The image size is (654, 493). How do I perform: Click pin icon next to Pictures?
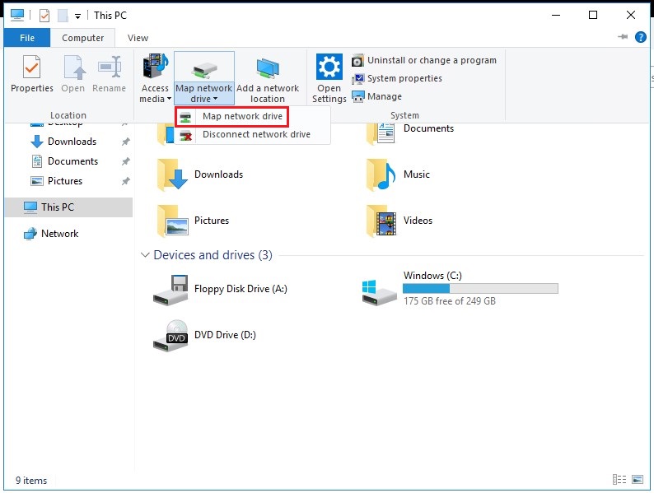coord(125,181)
